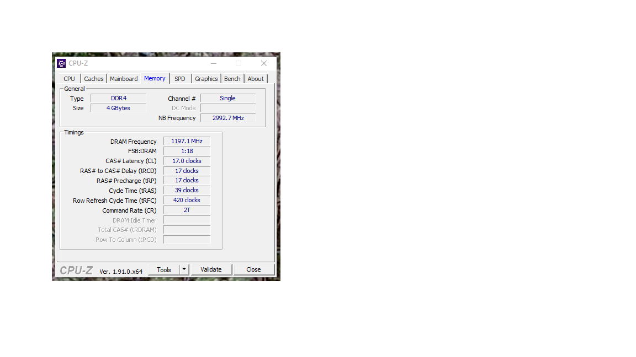
Task: Click the CAS# Latency (CL) label
Action: point(131,161)
